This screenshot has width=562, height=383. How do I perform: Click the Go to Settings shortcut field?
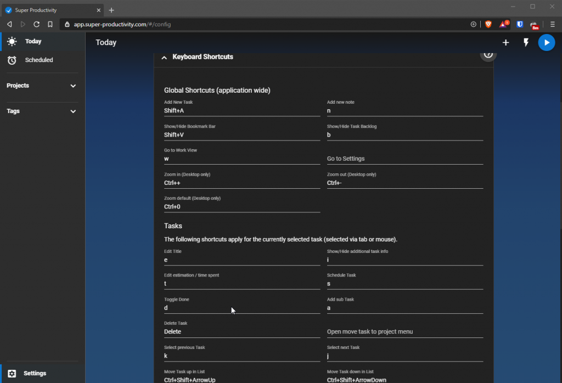[404, 159]
